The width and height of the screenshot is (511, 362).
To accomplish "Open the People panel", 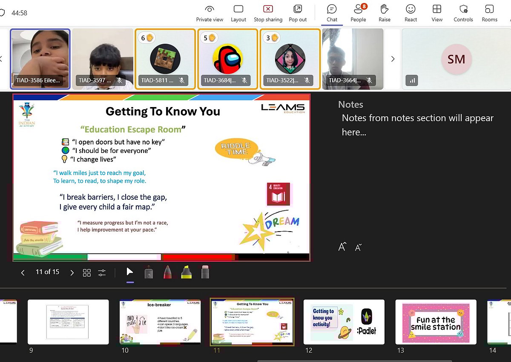I will point(358,13).
